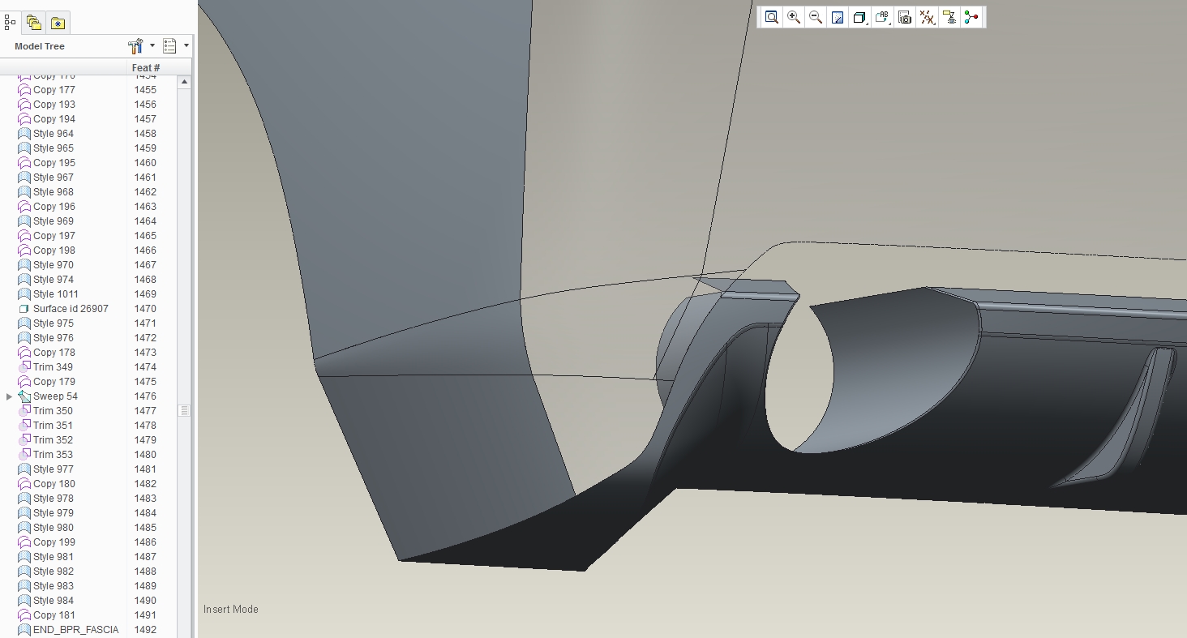This screenshot has width=1187, height=638.
Task: Open the saved orientations AB dropdown
Action: tap(883, 17)
